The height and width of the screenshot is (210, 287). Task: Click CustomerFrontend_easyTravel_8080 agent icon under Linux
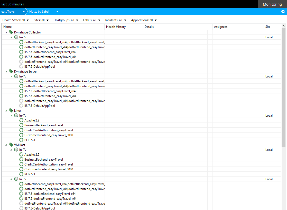click(21, 135)
